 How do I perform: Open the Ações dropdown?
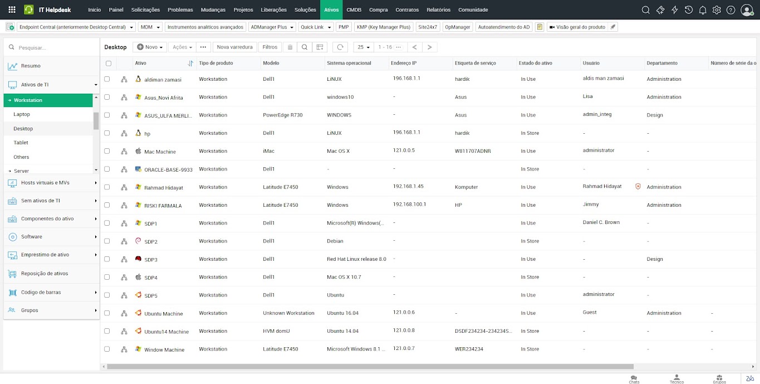coord(183,47)
